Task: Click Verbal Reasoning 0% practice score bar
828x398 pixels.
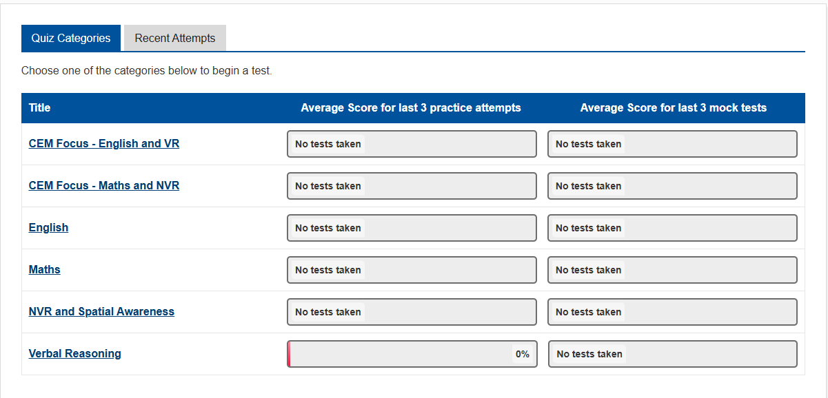Action: pyautogui.click(x=412, y=354)
